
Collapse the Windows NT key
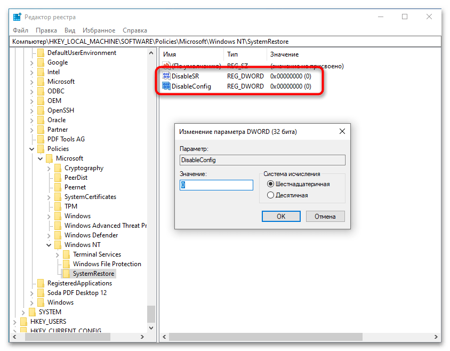tap(49, 245)
